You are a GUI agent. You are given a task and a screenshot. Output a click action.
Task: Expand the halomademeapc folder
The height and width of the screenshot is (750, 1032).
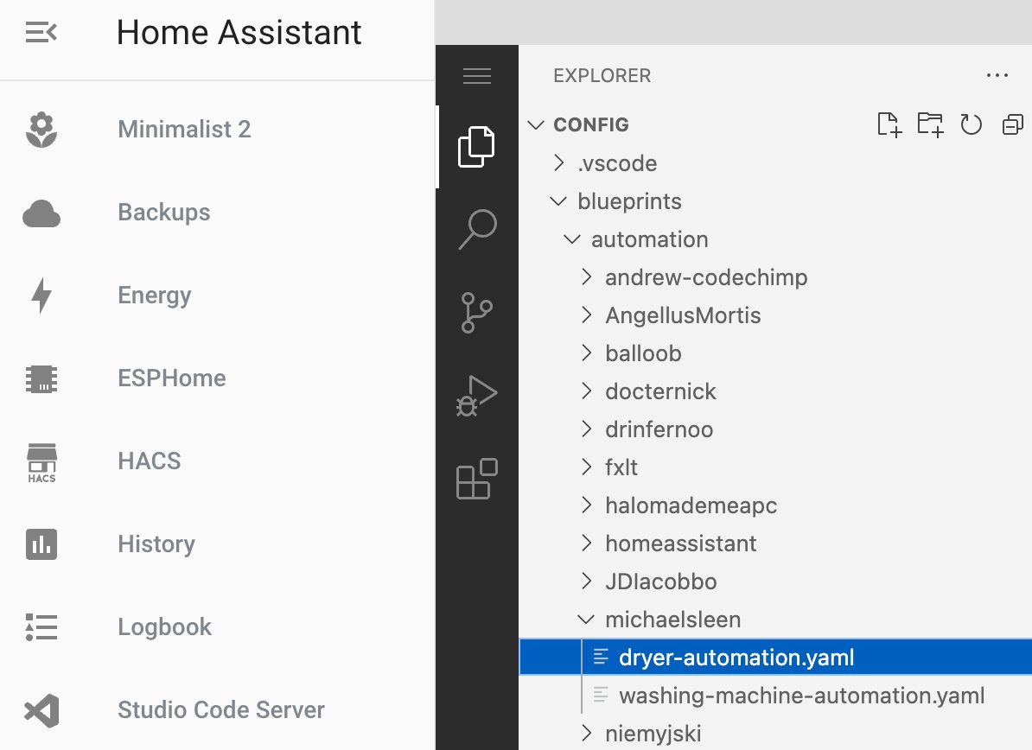point(587,505)
